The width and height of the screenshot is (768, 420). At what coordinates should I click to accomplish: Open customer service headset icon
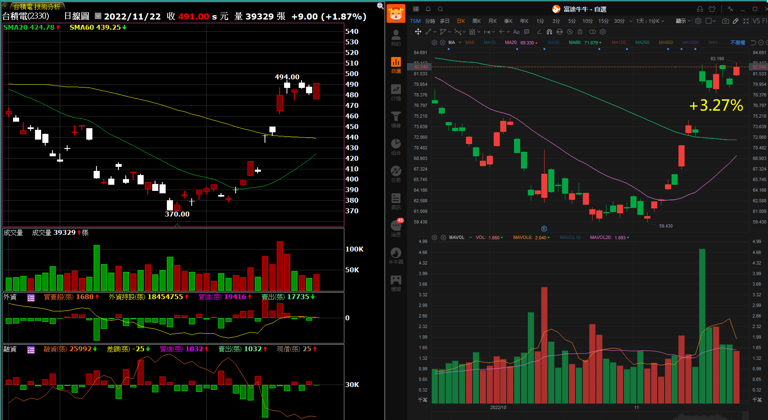700,9
